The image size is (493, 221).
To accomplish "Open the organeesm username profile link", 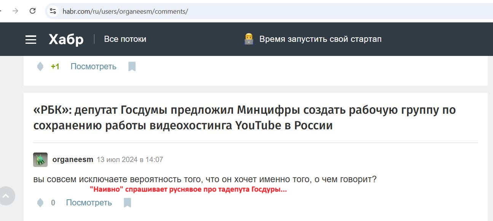I will click(73, 160).
